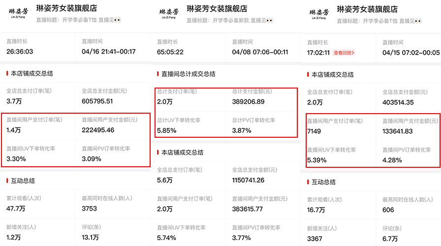441x246 pixels.
Task: Select UV conversion rate 3.30%
Action: [x=16, y=159]
